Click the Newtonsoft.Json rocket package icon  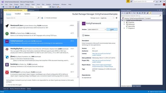tap(7, 26)
